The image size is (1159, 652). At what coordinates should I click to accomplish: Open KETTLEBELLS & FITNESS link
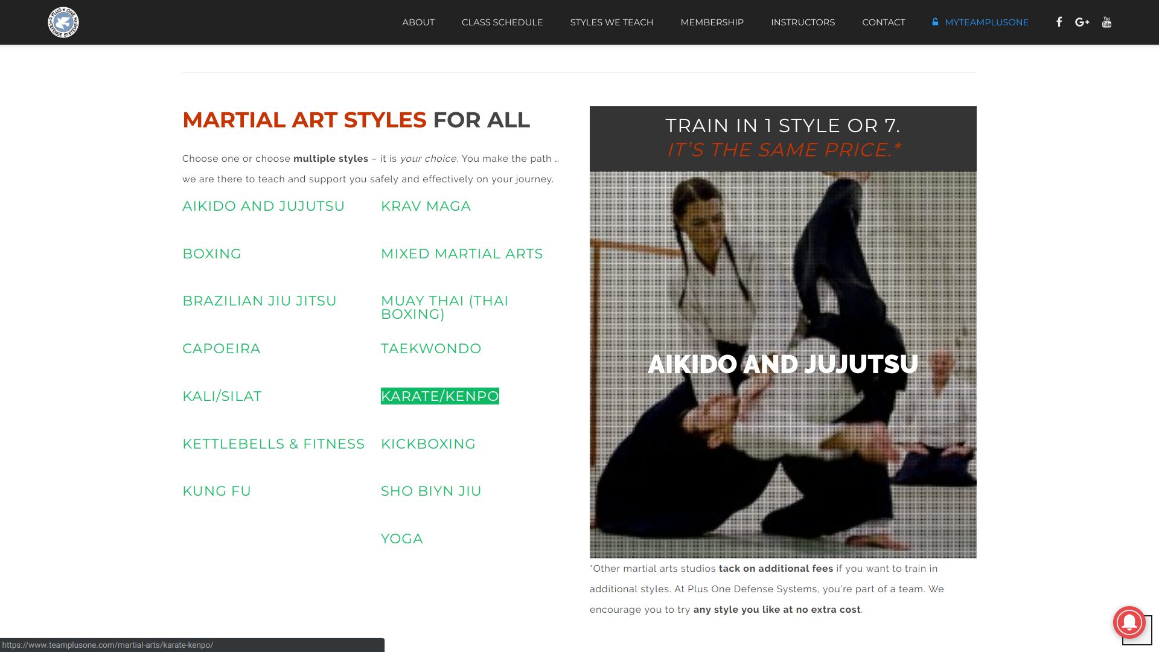click(273, 444)
